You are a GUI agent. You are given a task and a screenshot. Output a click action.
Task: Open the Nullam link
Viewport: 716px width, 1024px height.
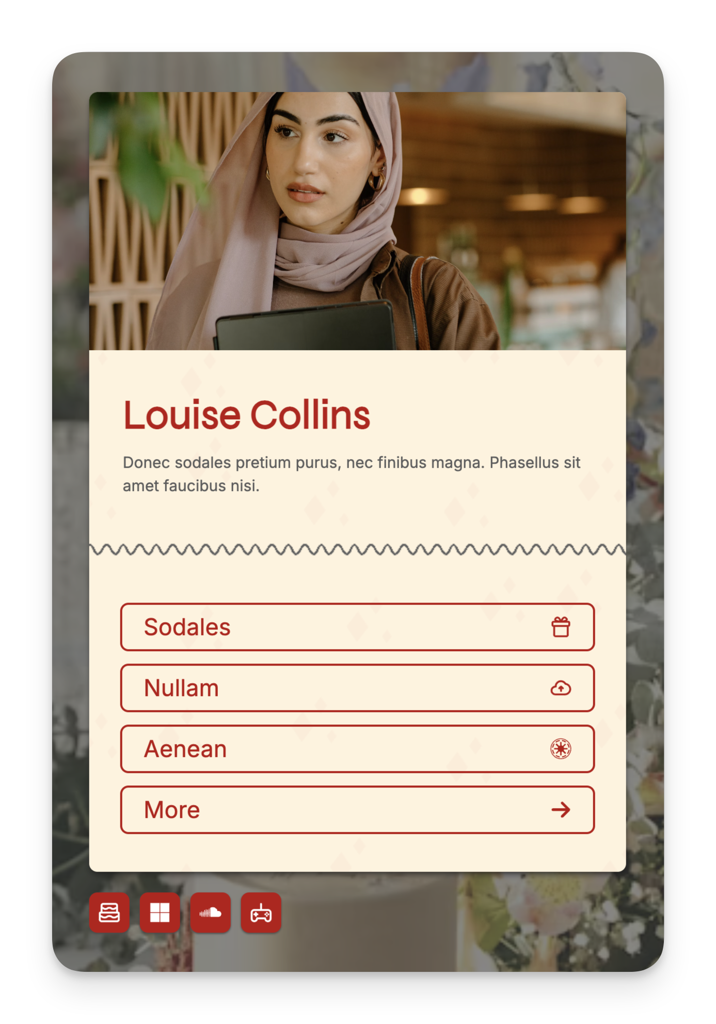357,688
